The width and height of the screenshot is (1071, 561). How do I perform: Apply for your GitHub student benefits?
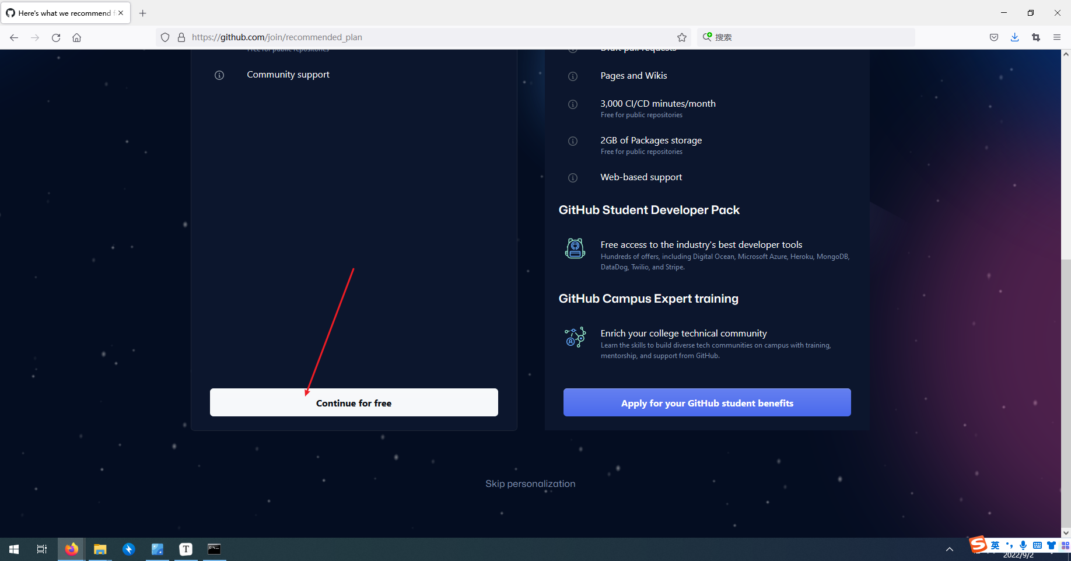click(707, 402)
